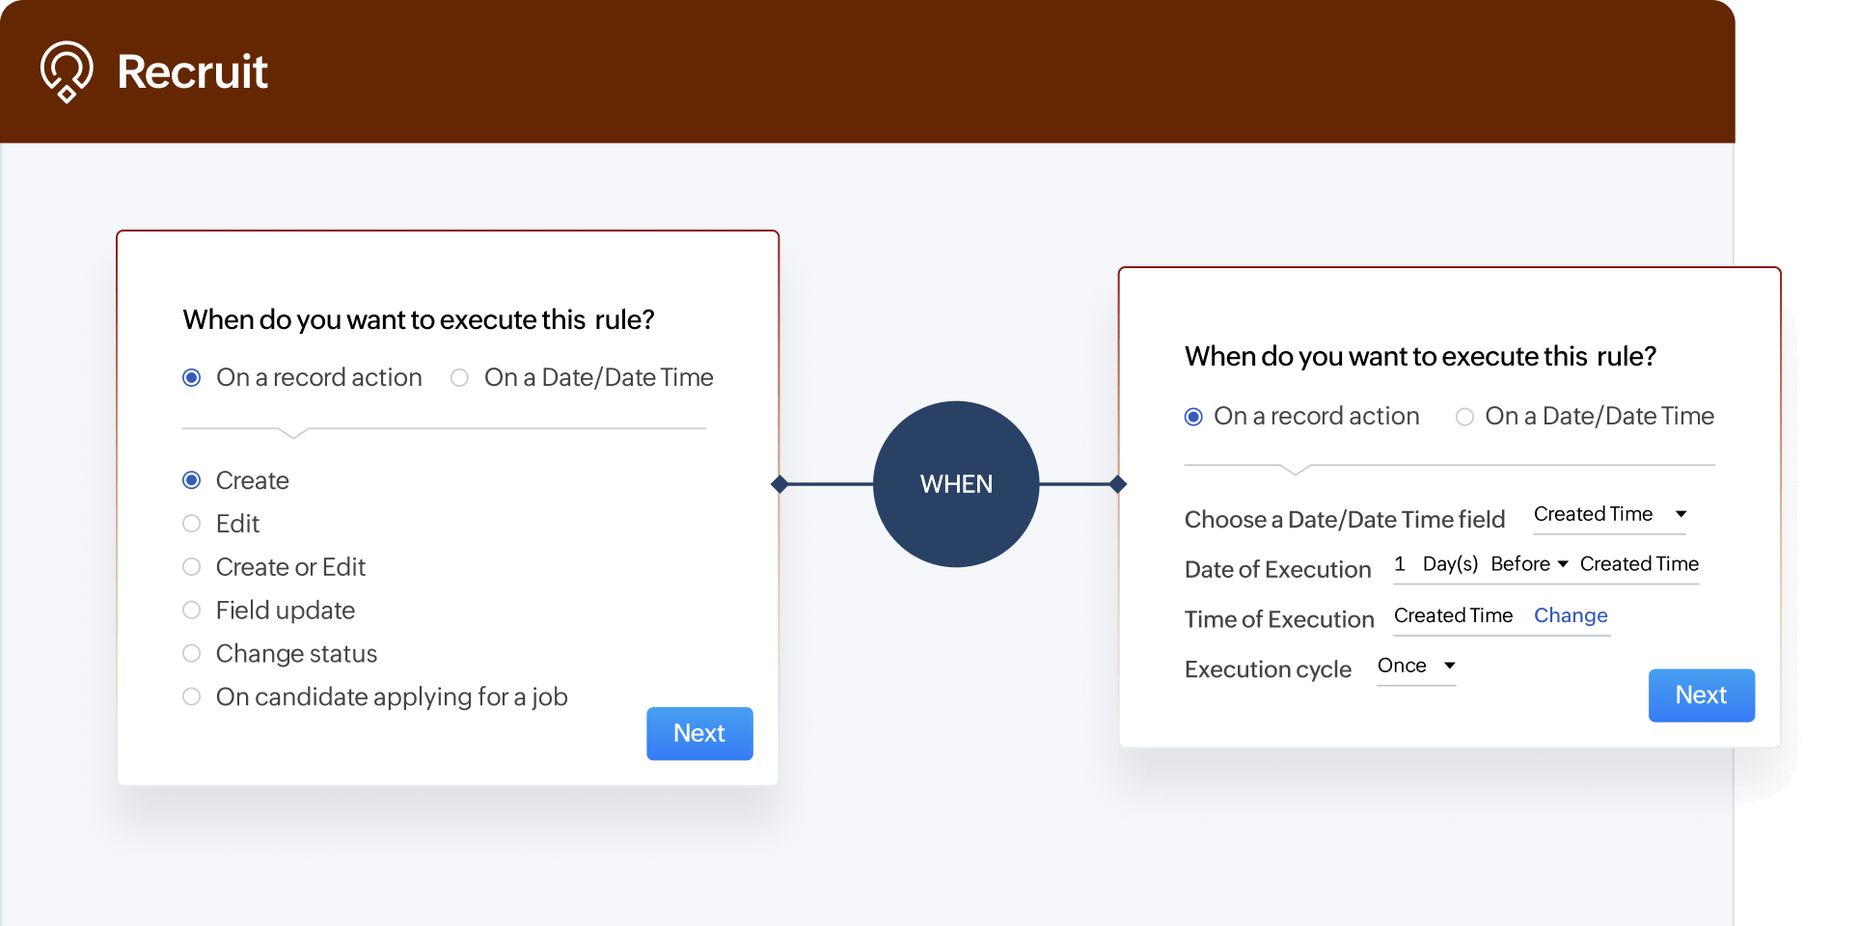The width and height of the screenshot is (1859, 926).
Task: Click Change beside Time of Execution
Action: (x=1570, y=615)
